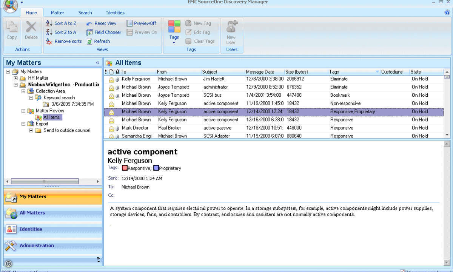Open the Tags dropdown in the ribbon
Screen dimensions: 453x272
(x=174, y=32)
